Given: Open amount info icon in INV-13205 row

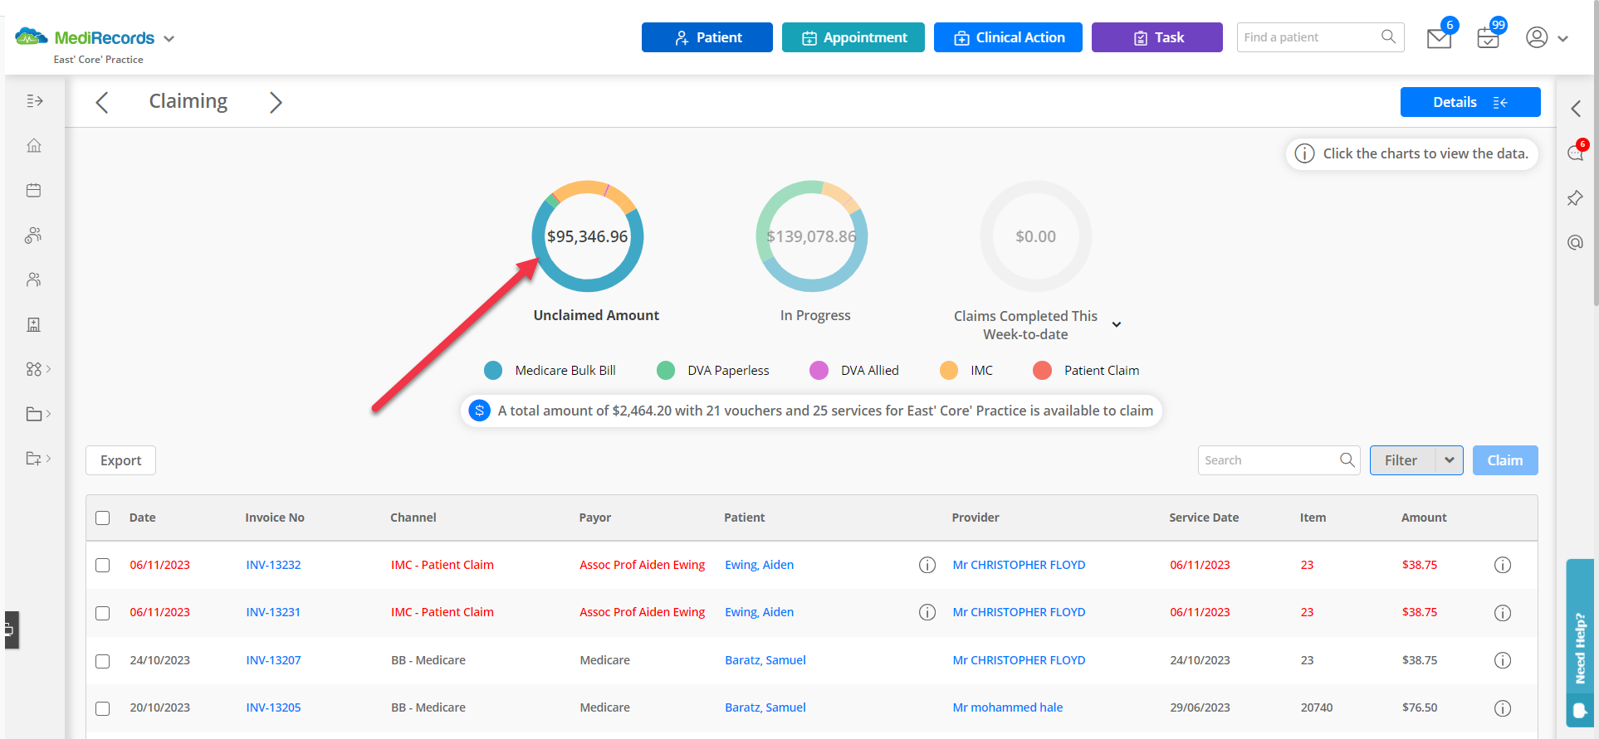Looking at the screenshot, I should tap(1503, 708).
